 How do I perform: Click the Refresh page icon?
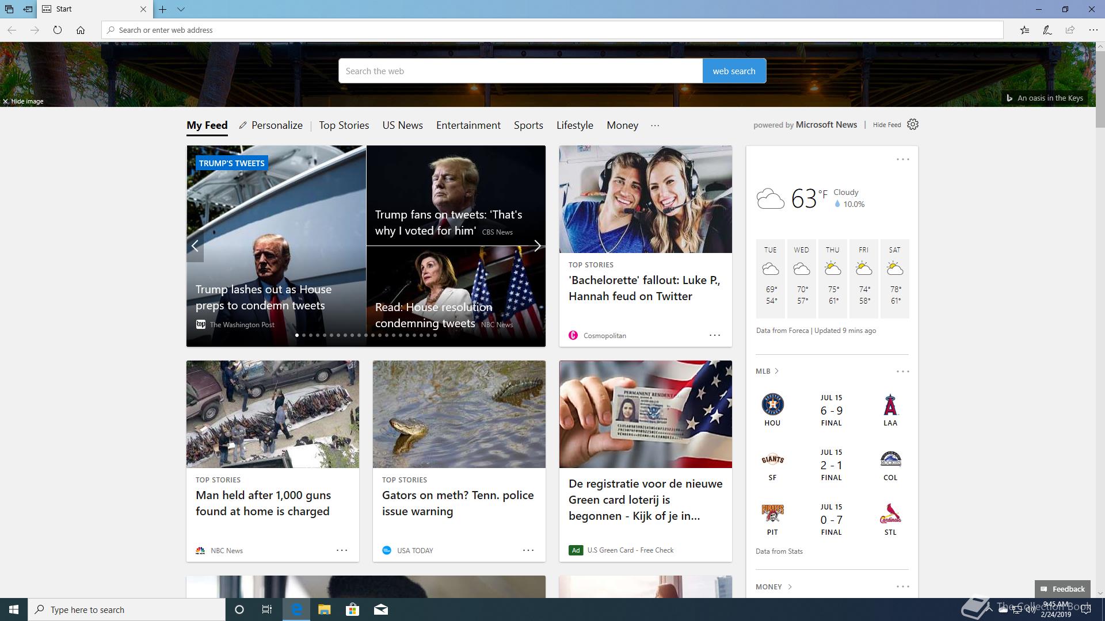58,30
